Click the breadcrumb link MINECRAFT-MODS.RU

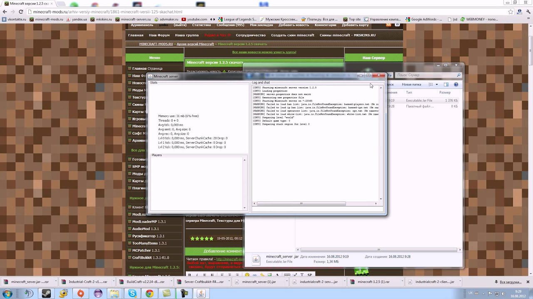pos(156,44)
